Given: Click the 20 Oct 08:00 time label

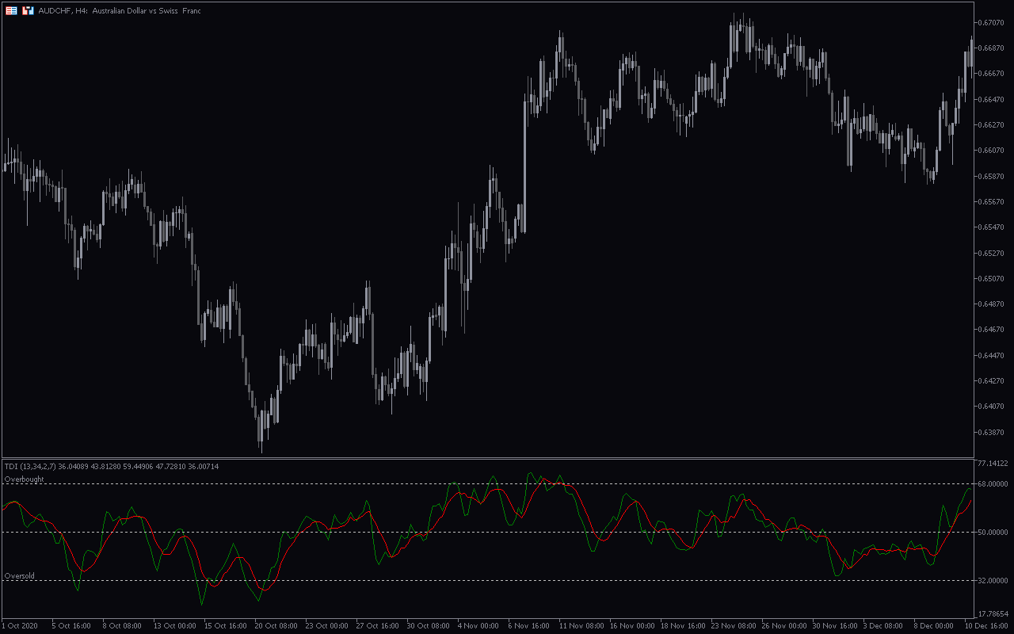Looking at the screenshot, I should 275,626.
